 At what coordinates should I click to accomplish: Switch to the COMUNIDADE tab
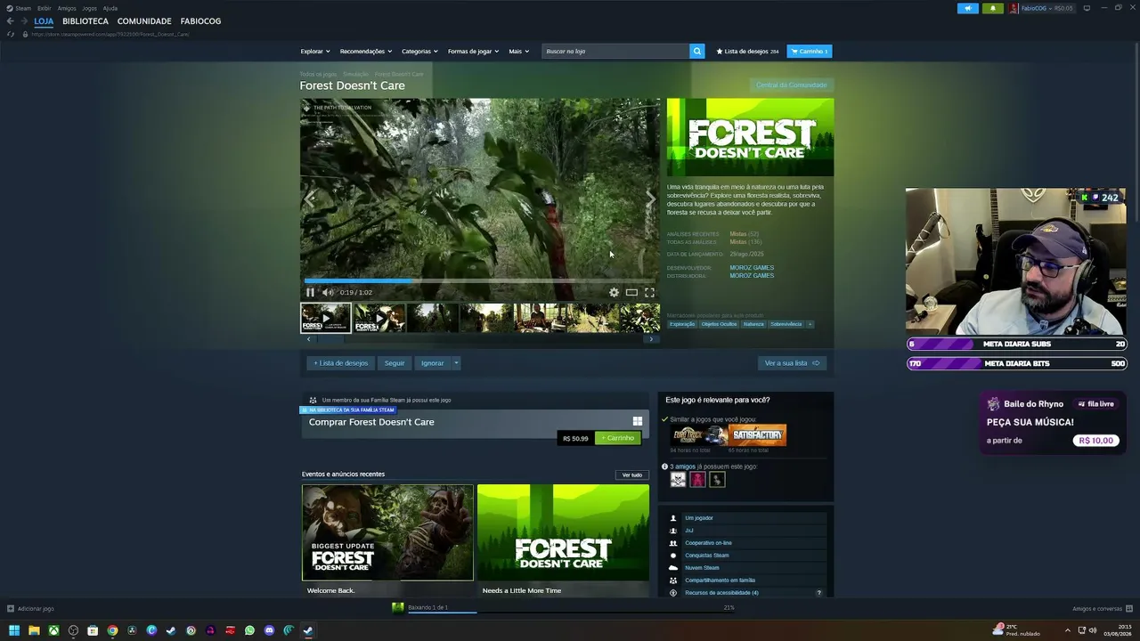[144, 20]
